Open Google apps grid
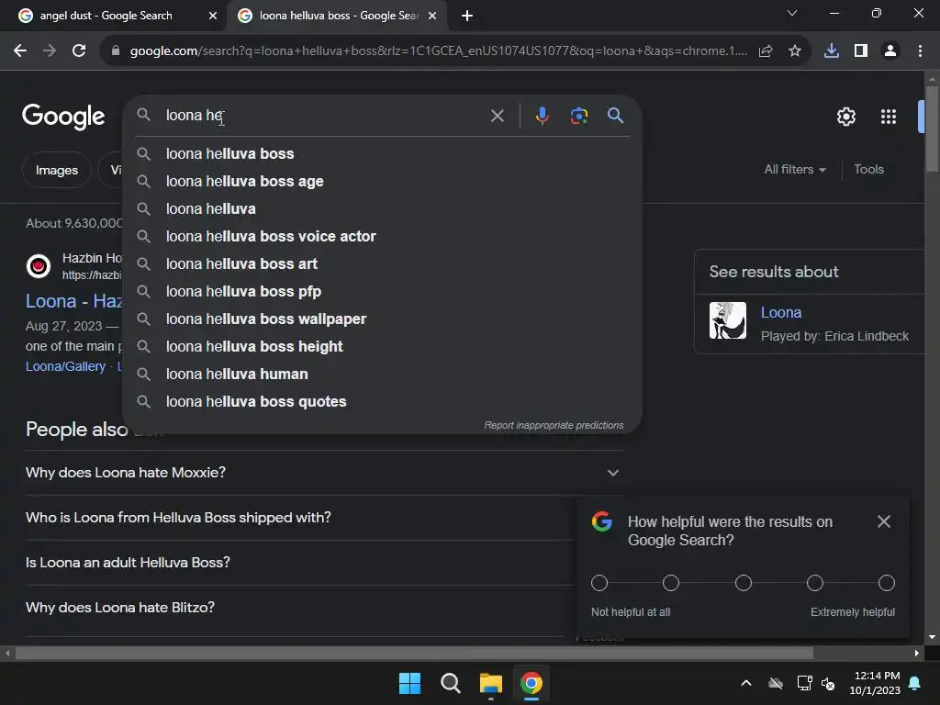The width and height of the screenshot is (940, 705). tap(888, 117)
